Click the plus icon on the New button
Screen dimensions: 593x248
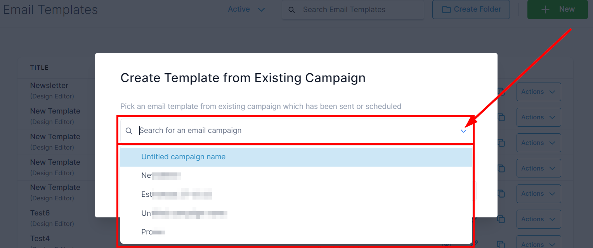pyautogui.click(x=546, y=10)
